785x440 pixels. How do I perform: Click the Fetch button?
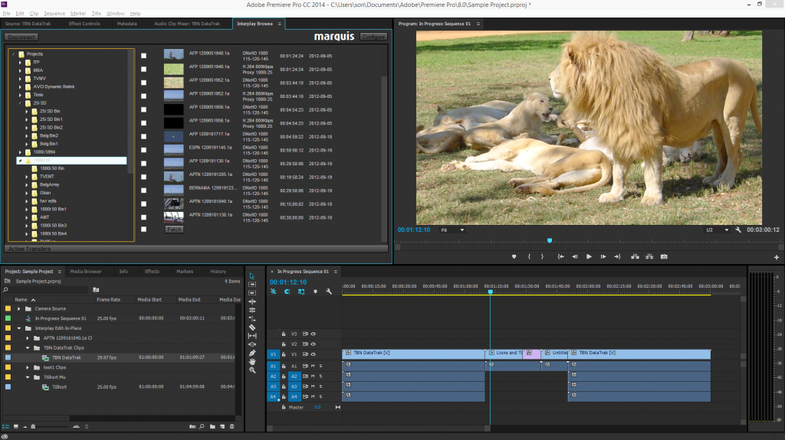point(174,230)
